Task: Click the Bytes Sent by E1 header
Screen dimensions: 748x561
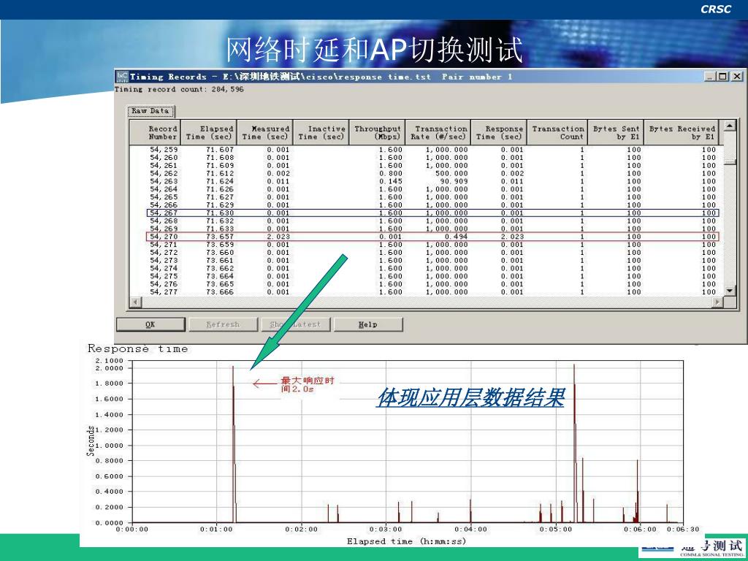Action: click(615, 133)
